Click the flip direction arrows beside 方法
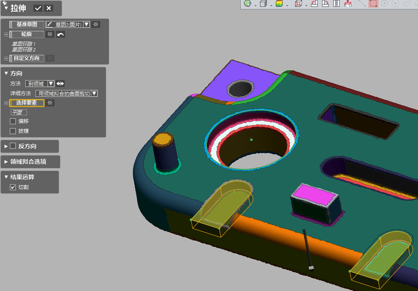Viewport: 418px width, 291px height. click(x=60, y=84)
